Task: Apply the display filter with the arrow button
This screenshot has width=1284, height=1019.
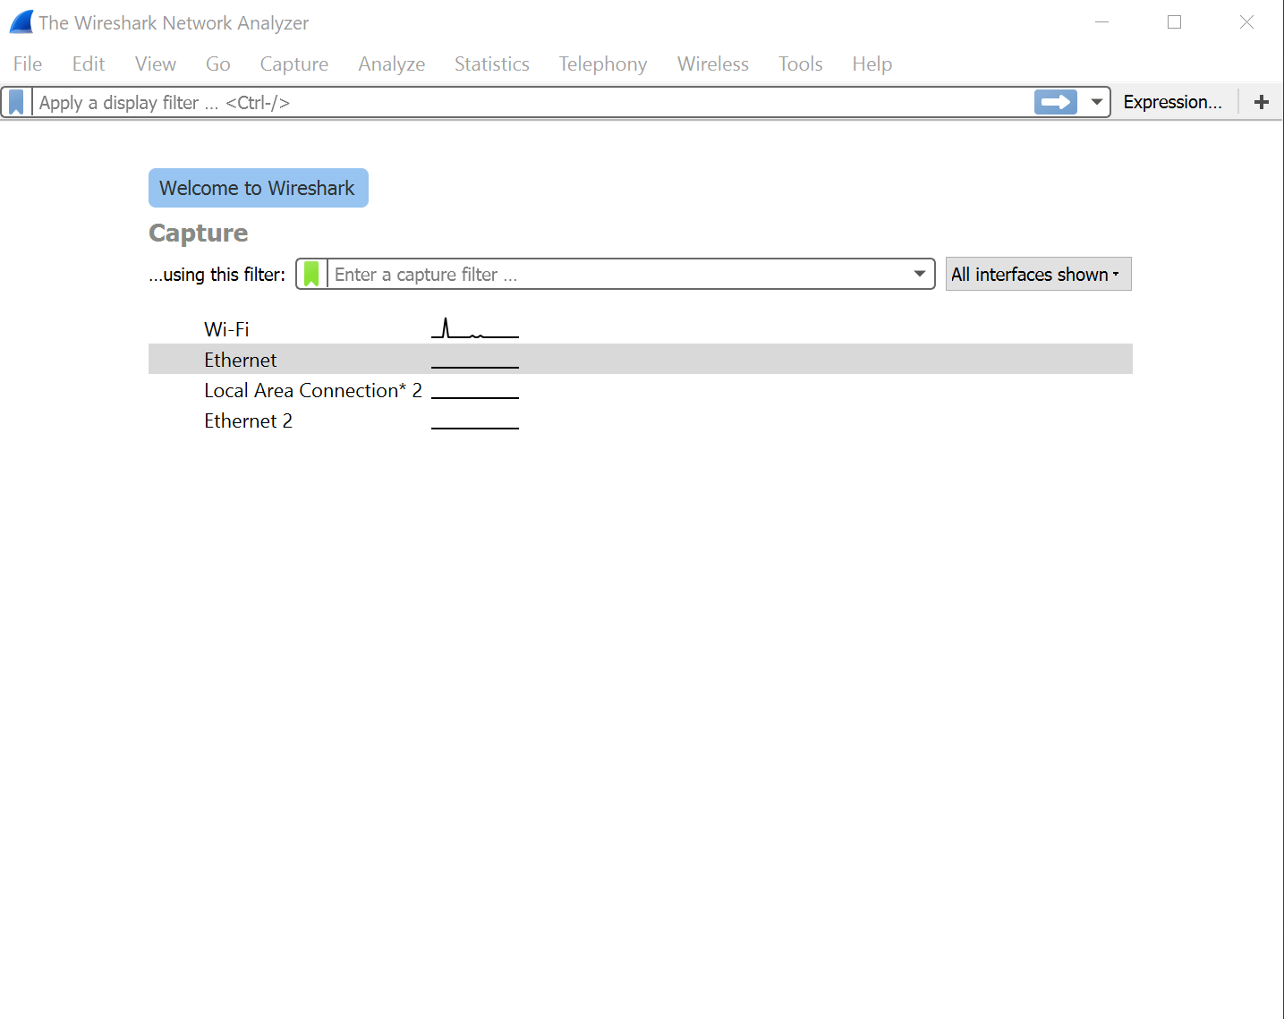Action: pos(1056,102)
